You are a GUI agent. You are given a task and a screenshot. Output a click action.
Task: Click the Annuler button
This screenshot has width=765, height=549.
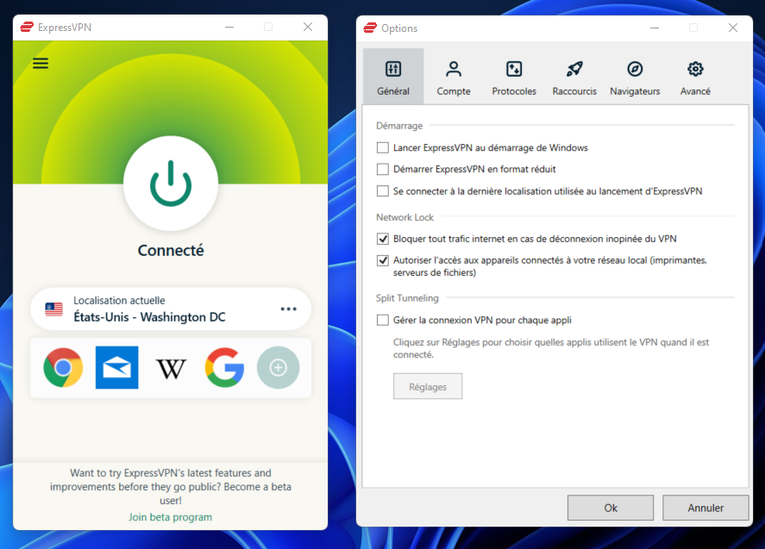point(705,508)
